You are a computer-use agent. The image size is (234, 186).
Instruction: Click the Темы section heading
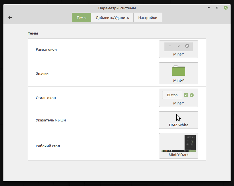[33, 33]
